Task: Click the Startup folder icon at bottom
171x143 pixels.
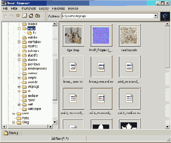Action: (6, 133)
